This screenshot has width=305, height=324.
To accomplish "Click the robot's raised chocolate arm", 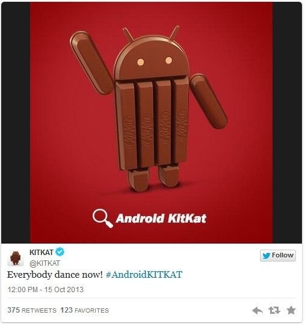I will click(x=90, y=62).
